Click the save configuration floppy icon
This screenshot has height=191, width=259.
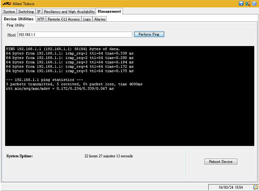tap(241, 3)
